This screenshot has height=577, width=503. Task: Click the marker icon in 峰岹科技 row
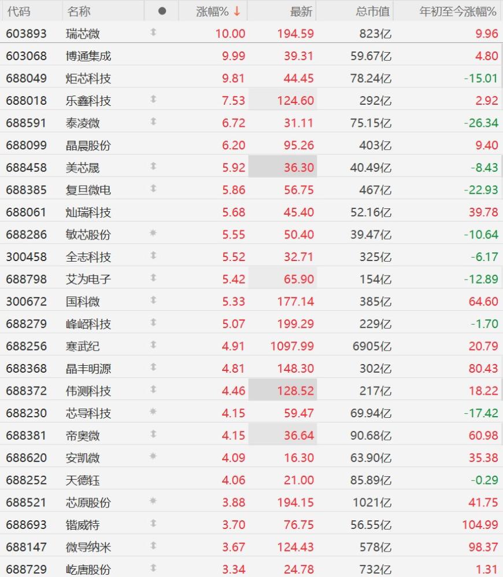tap(153, 323)
